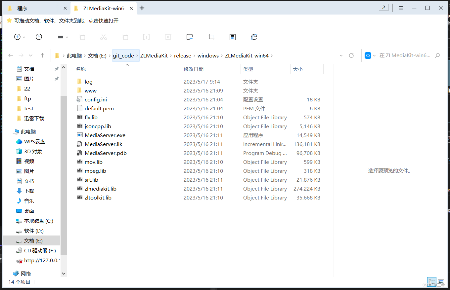Select the log folder

[89, 82]
